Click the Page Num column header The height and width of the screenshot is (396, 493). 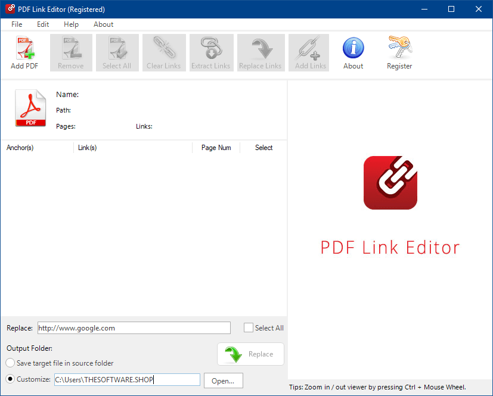(216, 148)
